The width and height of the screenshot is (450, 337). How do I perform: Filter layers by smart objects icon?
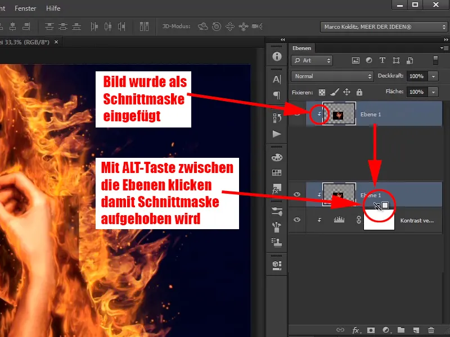click(x=409, y=61)
